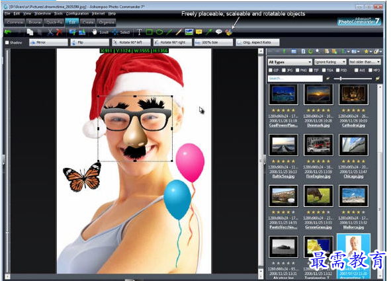
Task: Click the insert picture icon
Action: click(x=189, y=32)
